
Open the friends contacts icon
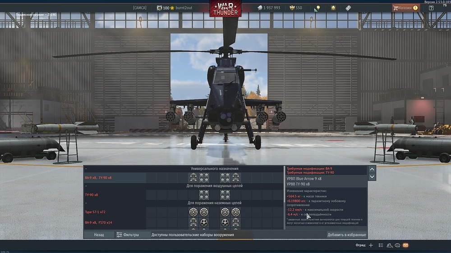(389, 245)
